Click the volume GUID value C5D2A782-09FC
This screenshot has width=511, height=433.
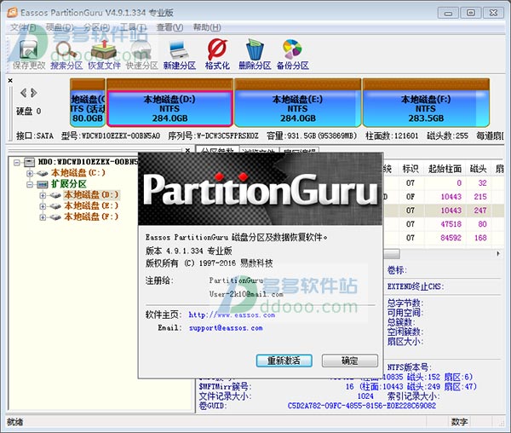362,406
